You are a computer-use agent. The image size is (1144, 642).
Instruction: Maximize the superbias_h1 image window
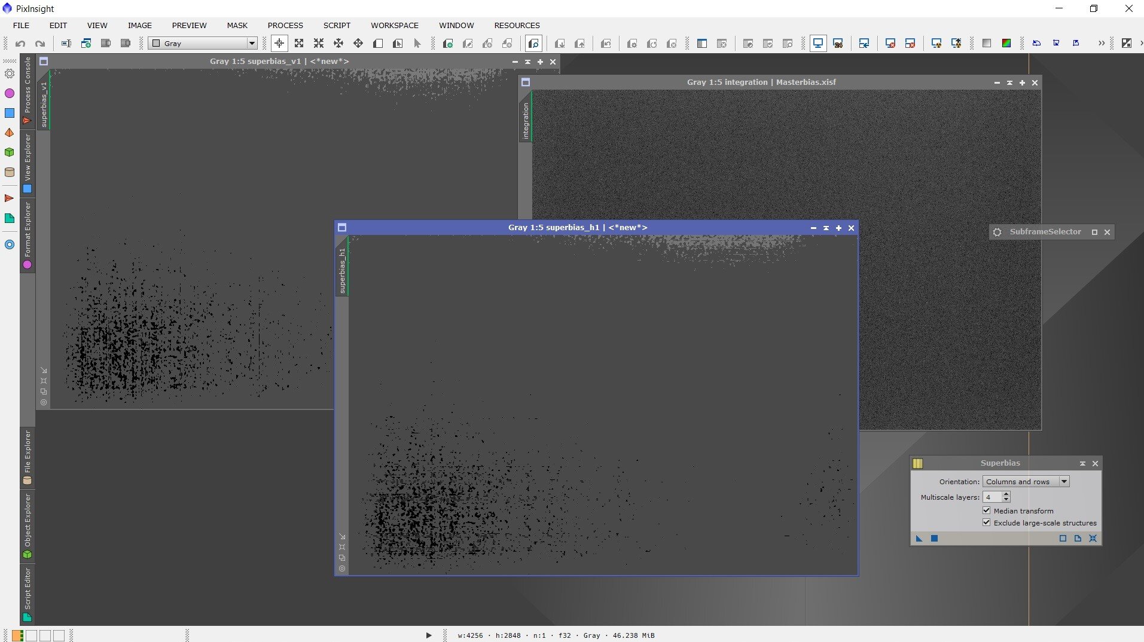[x=838, y=228]
